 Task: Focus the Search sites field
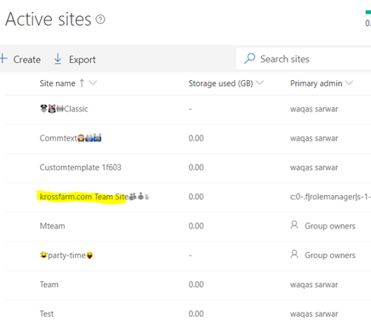pyautogui.click(x=304, y=59)
